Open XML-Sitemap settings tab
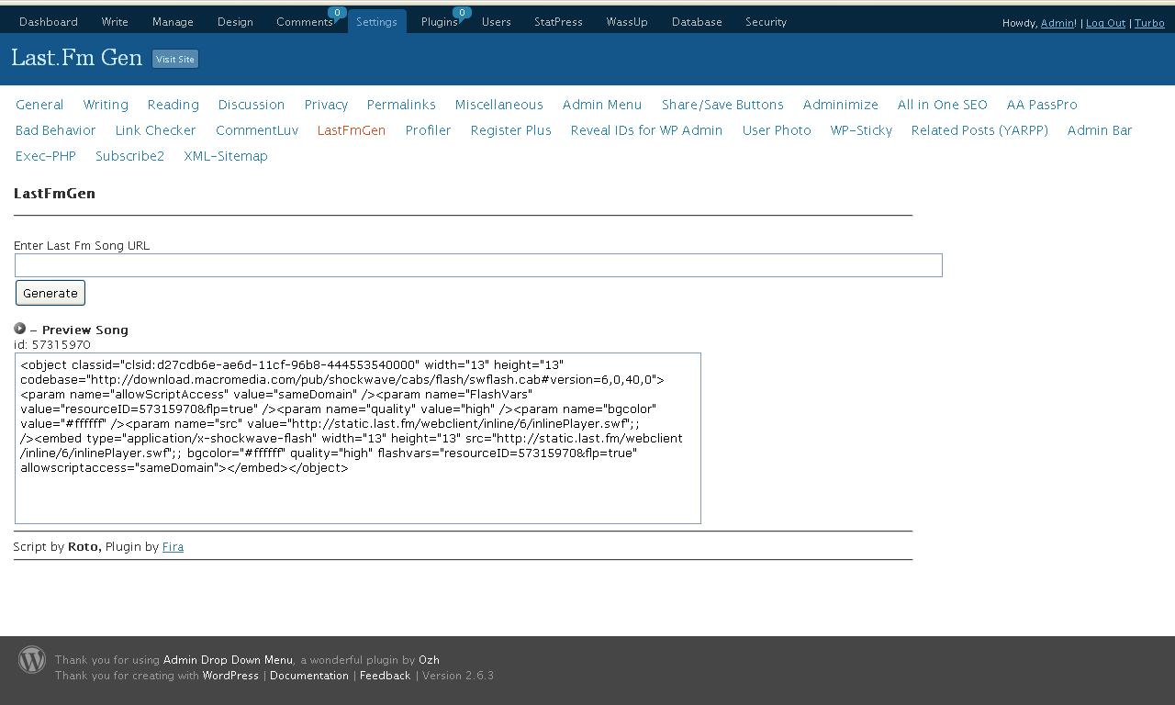 tap(226, 156)
